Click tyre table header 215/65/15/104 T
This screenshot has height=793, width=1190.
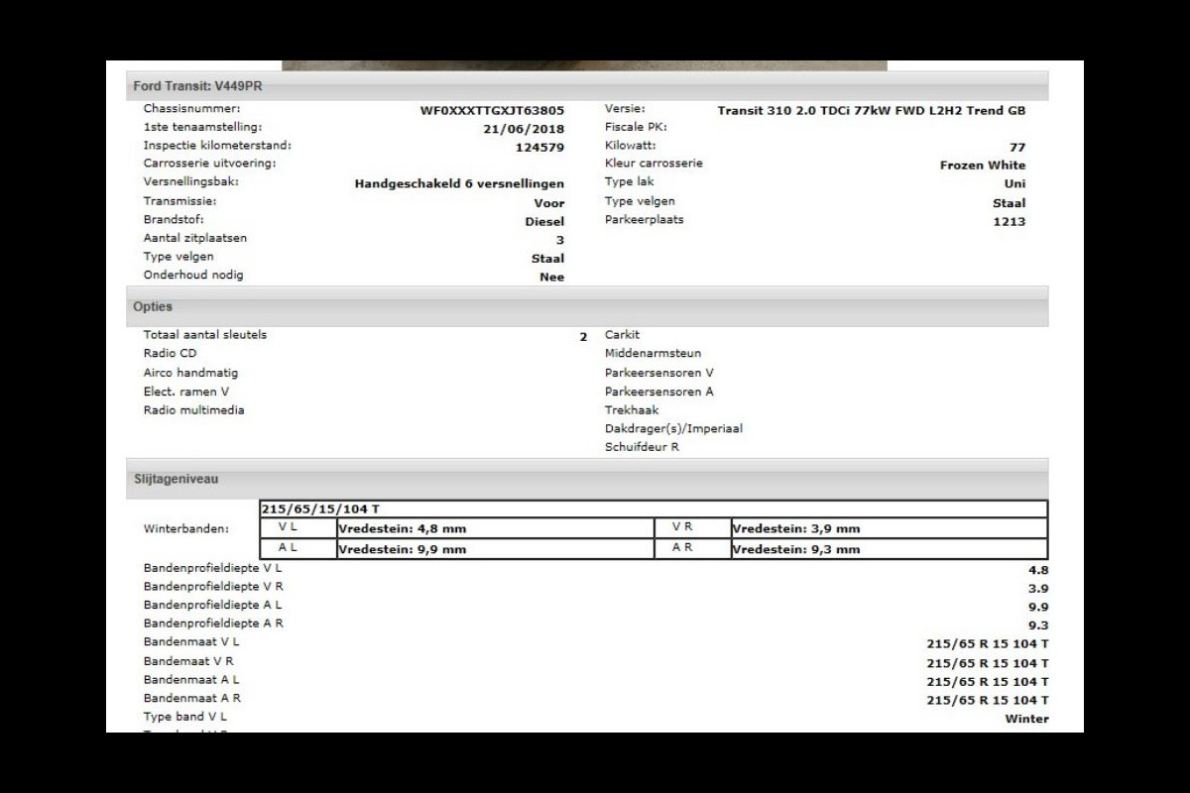[319, 509]
